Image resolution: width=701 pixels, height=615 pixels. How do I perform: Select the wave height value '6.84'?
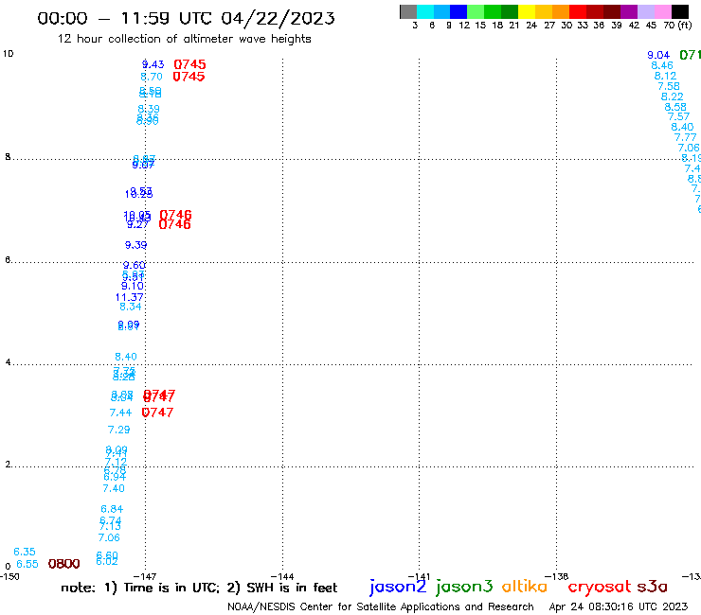112,509
